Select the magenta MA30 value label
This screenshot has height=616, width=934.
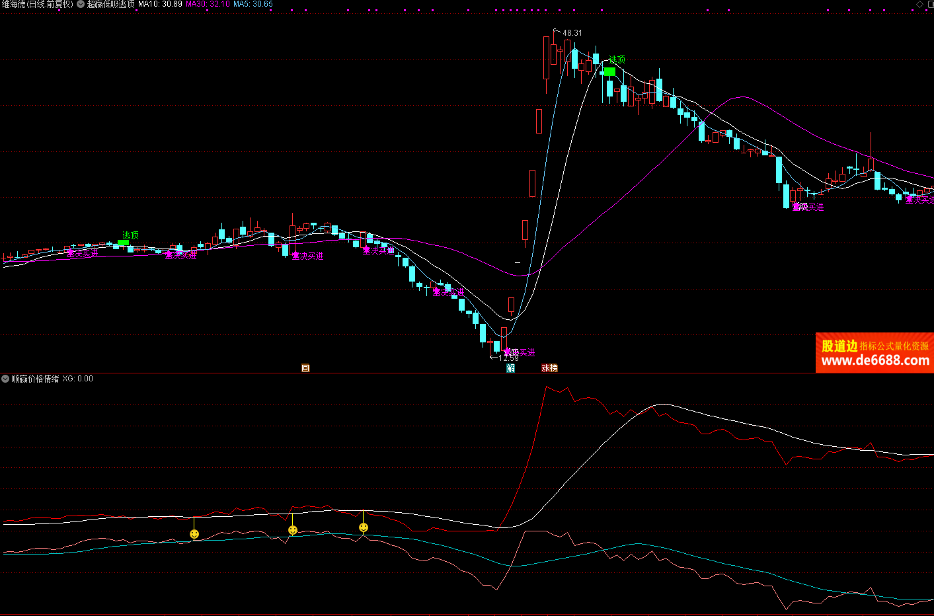point(208,4)
